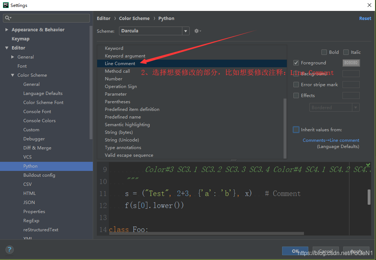
Task: Click the Background color swatch
Action: pos(351,74)
